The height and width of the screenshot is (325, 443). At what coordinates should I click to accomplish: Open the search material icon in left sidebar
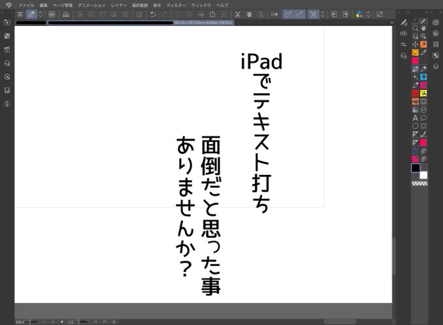[7, 77]
